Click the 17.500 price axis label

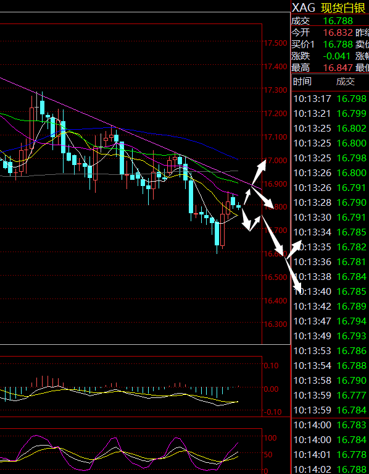tap(275, 43)
